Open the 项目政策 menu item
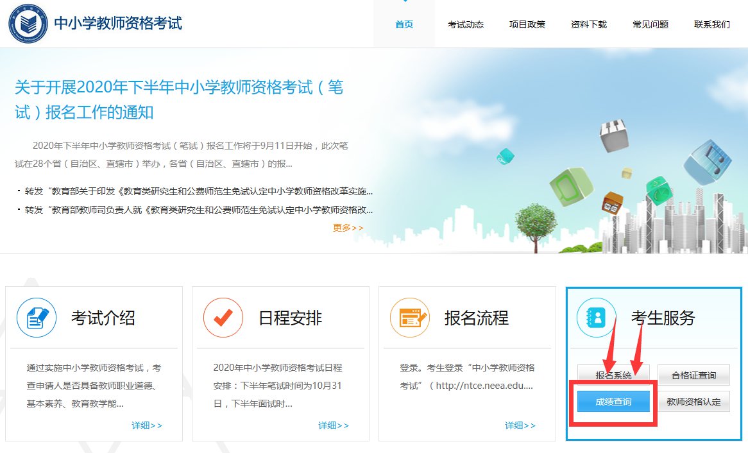 coord(527,24)
